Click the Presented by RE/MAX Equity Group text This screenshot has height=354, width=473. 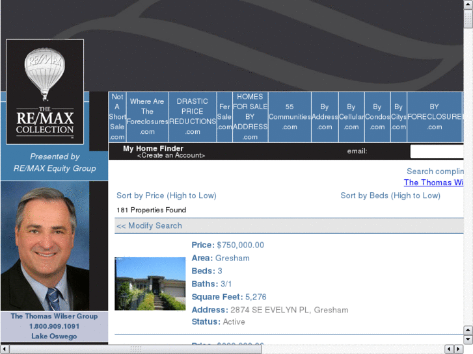pyautogui.click(x=55, y=162)
